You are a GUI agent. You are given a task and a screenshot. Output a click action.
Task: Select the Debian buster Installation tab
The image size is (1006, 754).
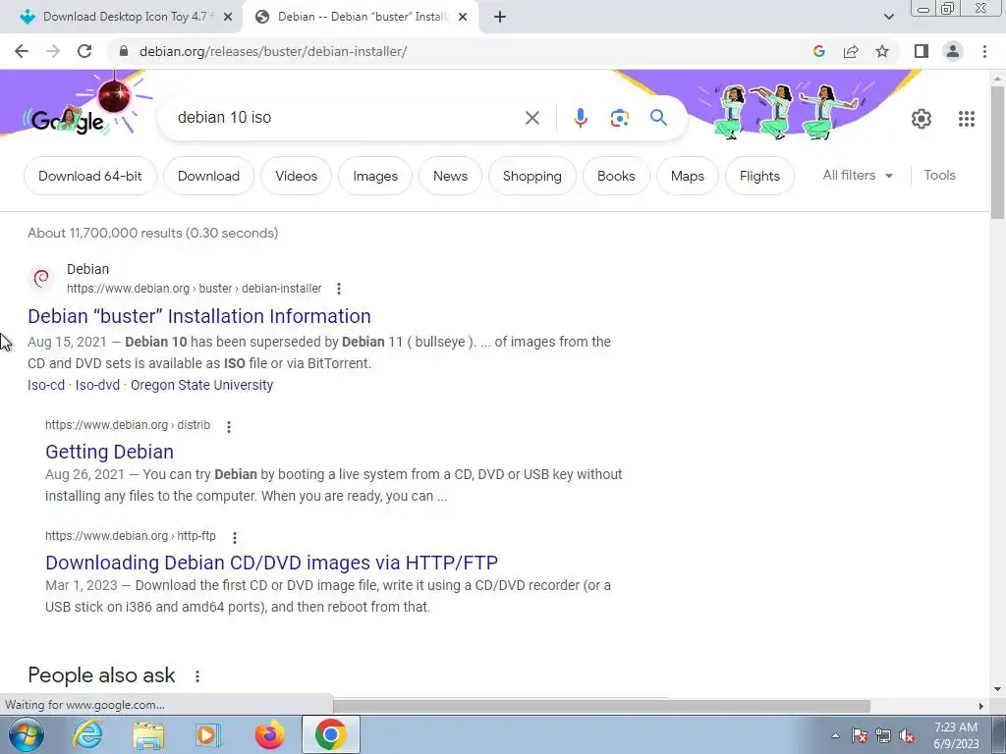tap(362, 17)
